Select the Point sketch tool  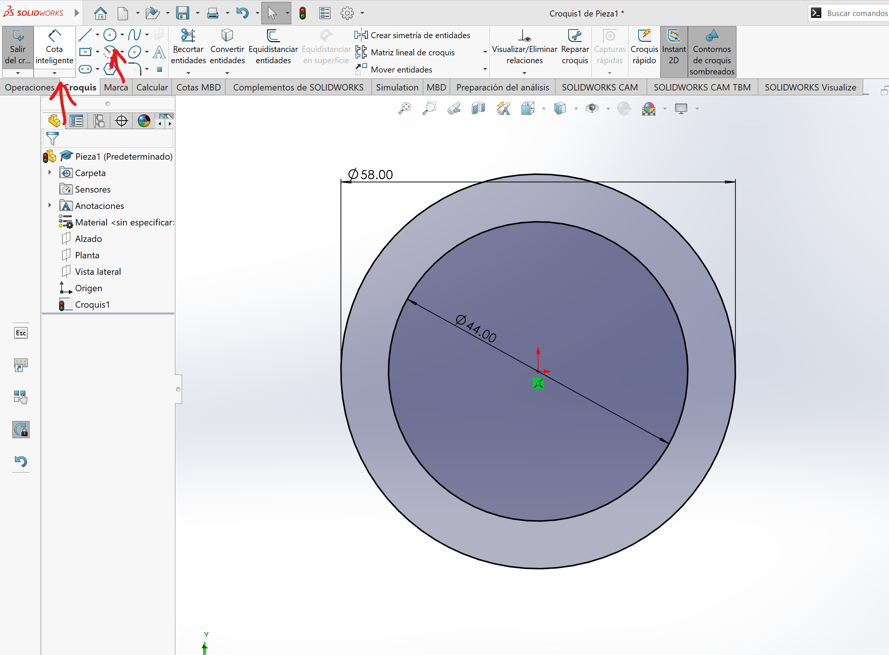(x=159, y=70)
